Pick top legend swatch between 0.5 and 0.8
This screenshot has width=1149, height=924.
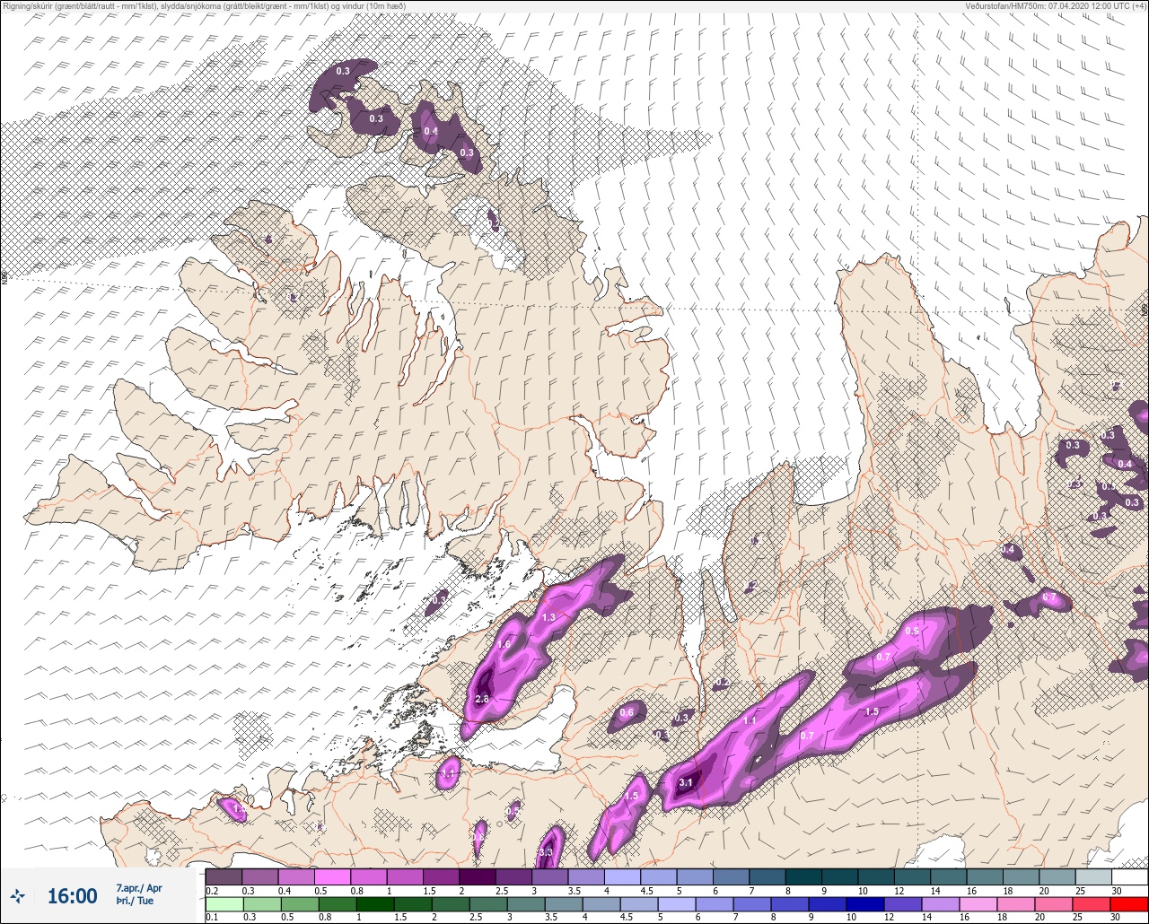(x=332, y=876)
